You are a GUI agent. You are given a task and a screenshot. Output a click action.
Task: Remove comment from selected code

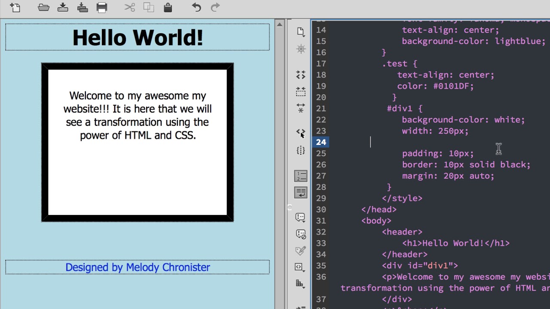[x=301, y=234]
